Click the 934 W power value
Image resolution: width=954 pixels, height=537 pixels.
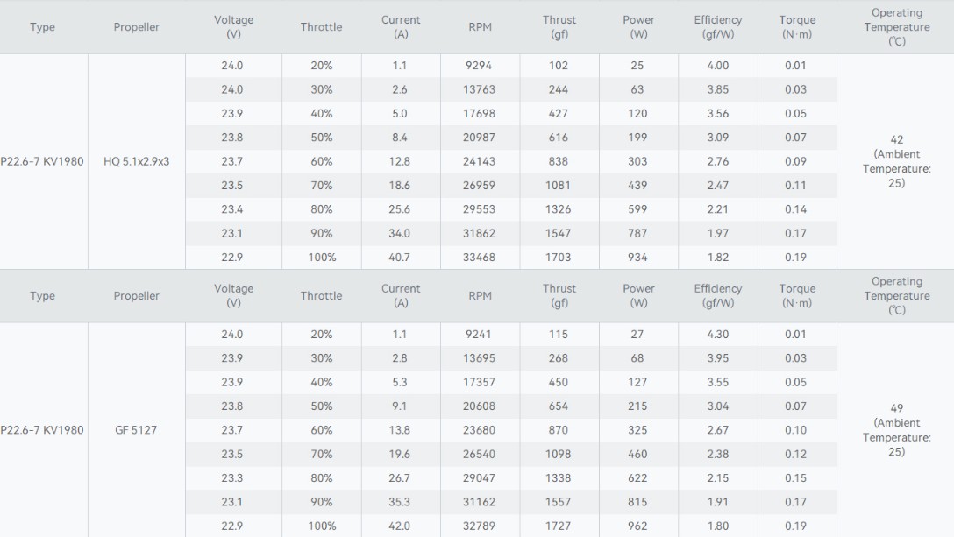(x=638, y=258)
